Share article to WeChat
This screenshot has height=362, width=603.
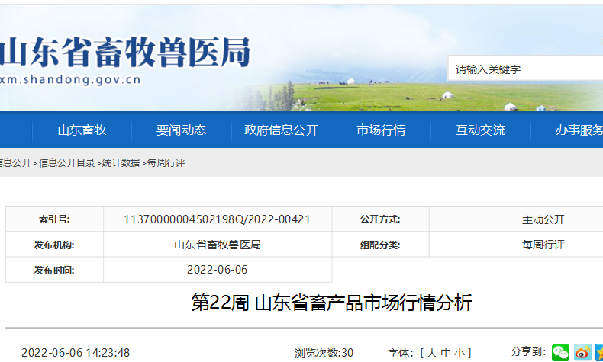tap(561, 352)
